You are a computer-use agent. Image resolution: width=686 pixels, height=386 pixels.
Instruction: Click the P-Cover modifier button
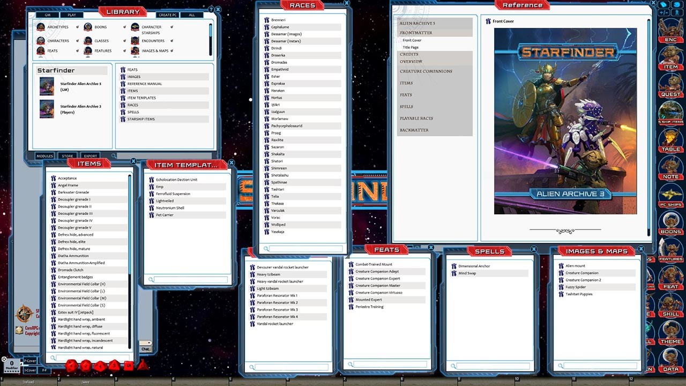(30, 361)
